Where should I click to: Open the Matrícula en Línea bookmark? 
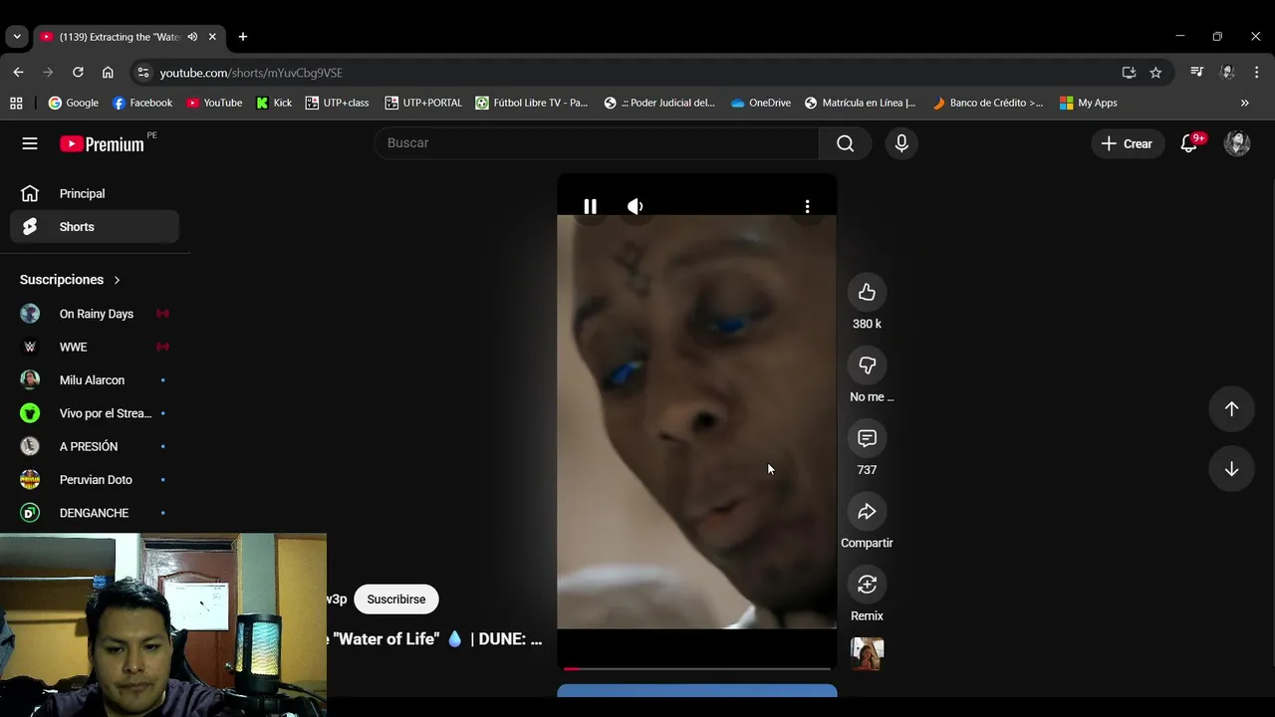tap(861, 103)
